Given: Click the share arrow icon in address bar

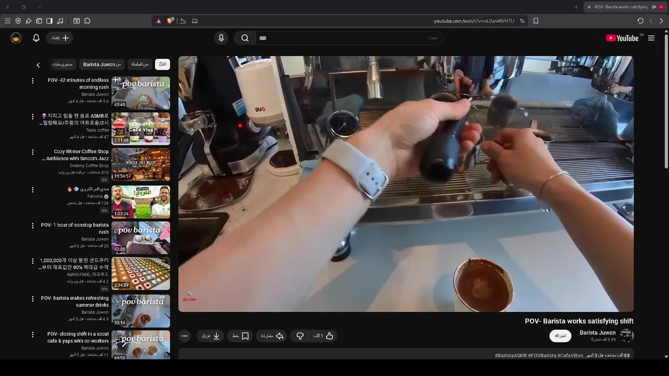Looking at the screenshot, I should pyautogui.click(x=183, y=21).
